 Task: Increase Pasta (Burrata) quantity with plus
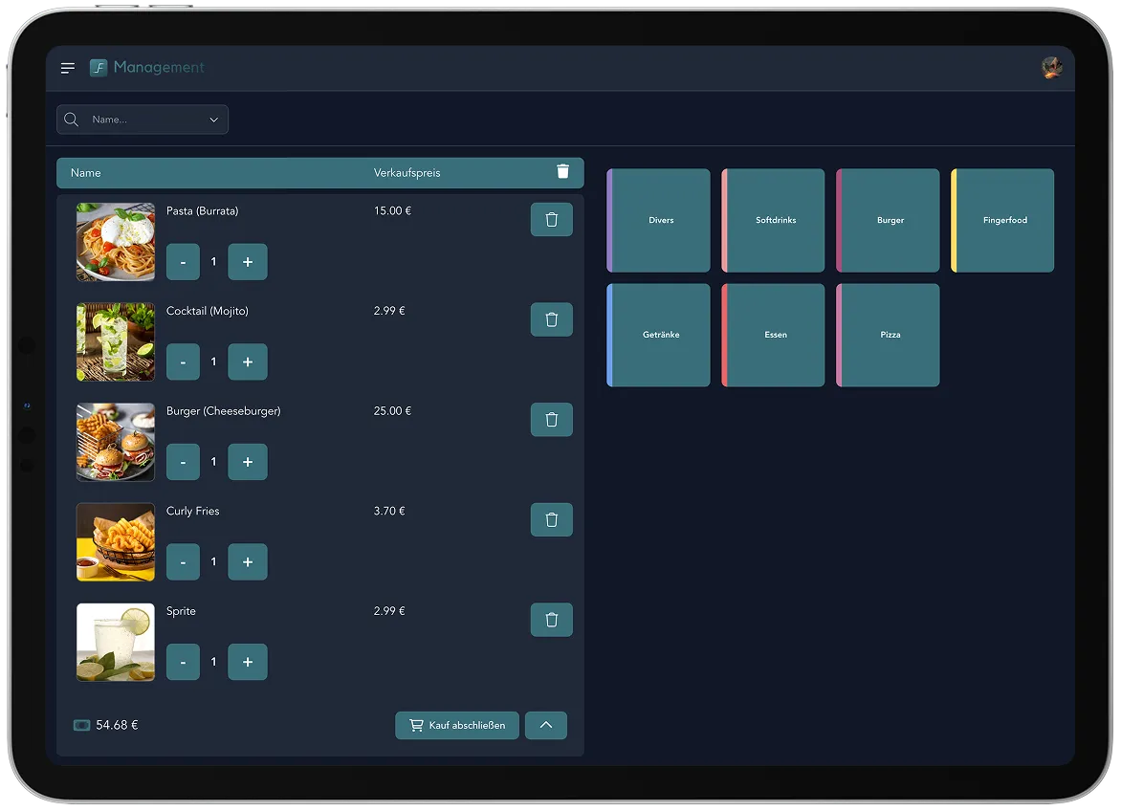point(247,262)
